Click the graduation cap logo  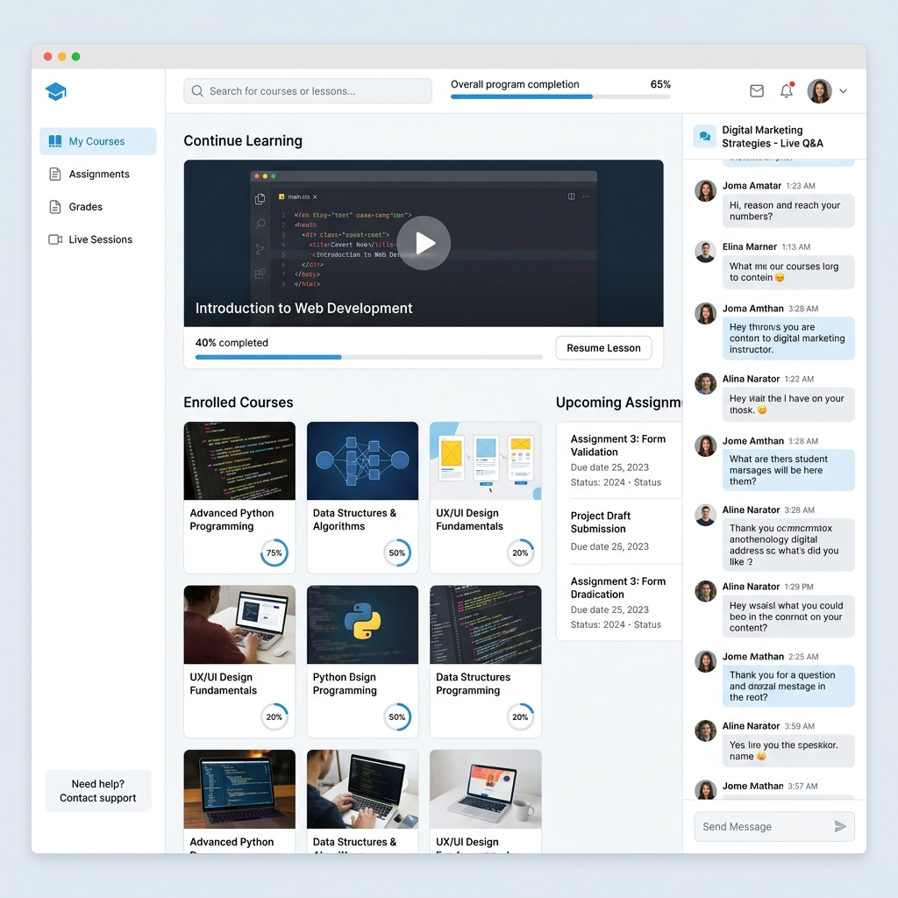[x=56, y=91]
